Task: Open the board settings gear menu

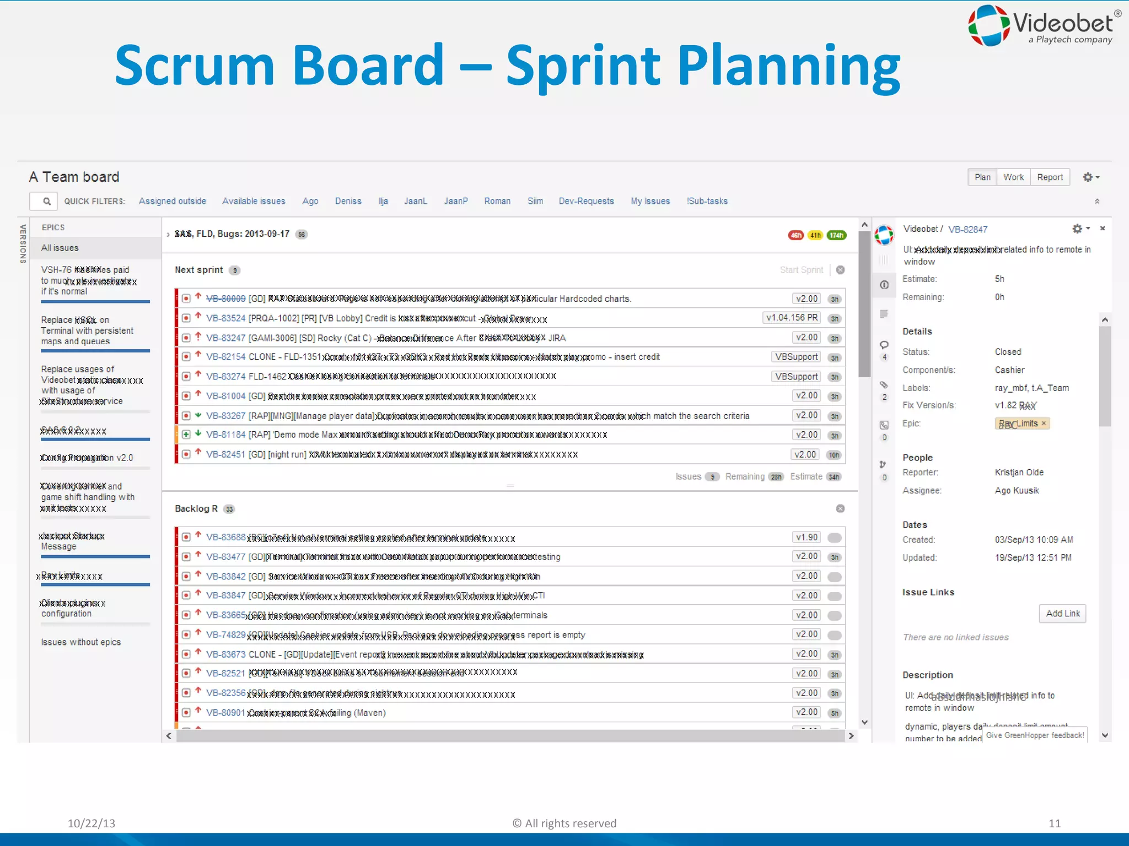Action: coord(1091,177)
